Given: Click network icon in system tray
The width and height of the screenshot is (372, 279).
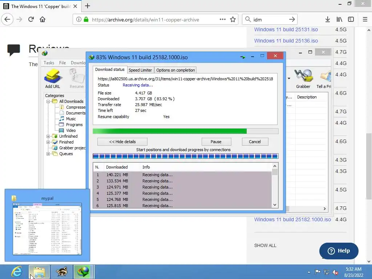Looking at the screenshot, I should click(327, 272).
